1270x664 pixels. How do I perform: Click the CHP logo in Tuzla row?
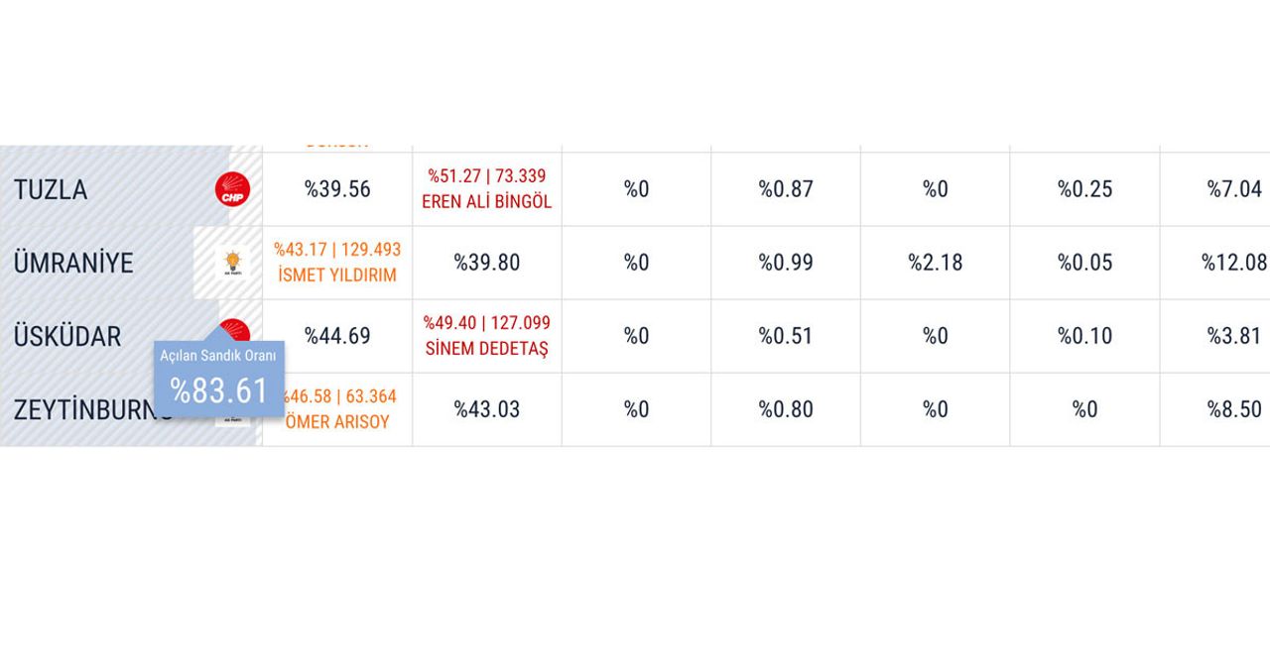tap(232, 188)
